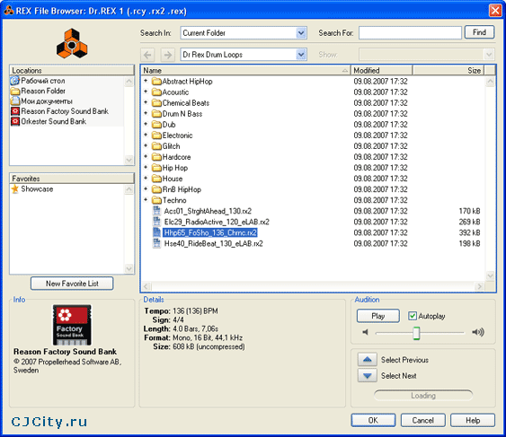Sort by the Modified column header

tap(381, 70)
